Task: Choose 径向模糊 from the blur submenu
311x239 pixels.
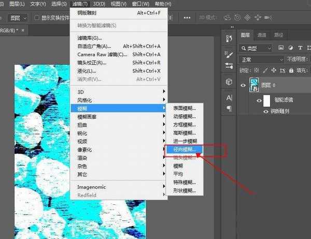Action: pyautogui.click(x=185, y=149)
